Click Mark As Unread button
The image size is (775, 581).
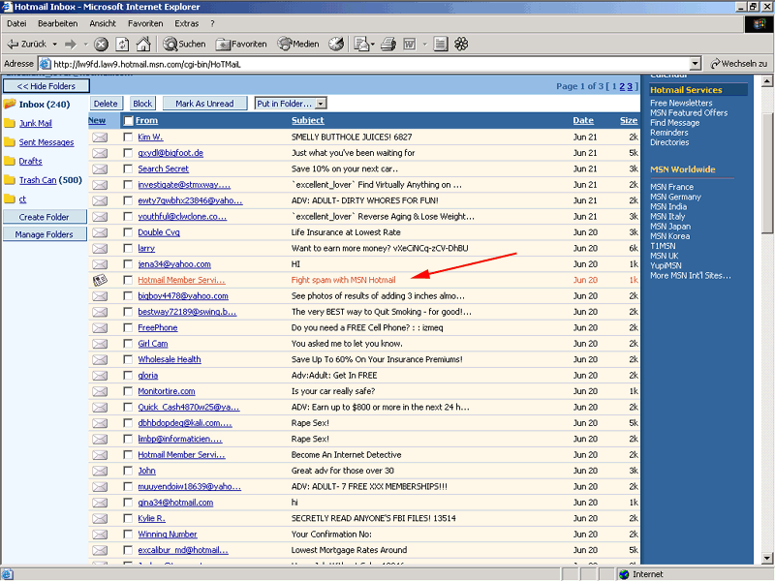pyautogui.click(x=204, y=104)
